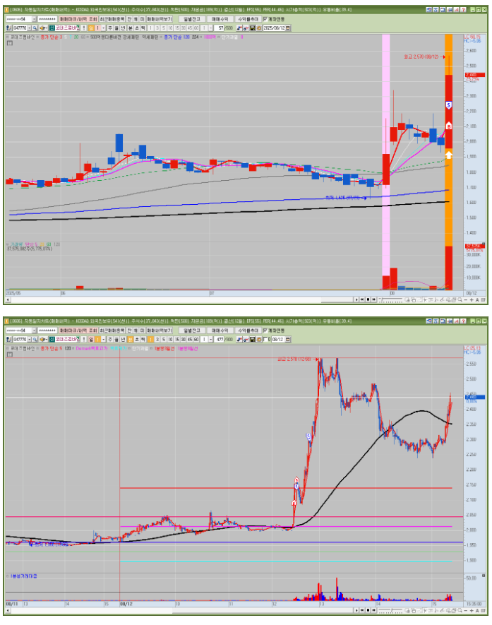Open the account number dropdown in minute chart window

[35, 330]
